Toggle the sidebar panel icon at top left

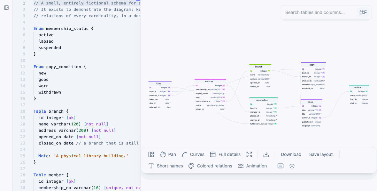pos(6,8)
